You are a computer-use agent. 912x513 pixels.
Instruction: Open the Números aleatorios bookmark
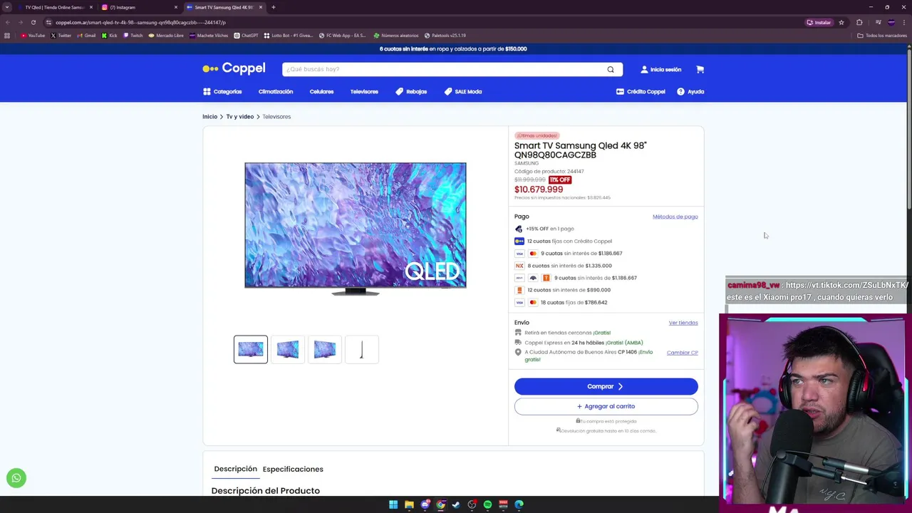(x=396, y=35)
